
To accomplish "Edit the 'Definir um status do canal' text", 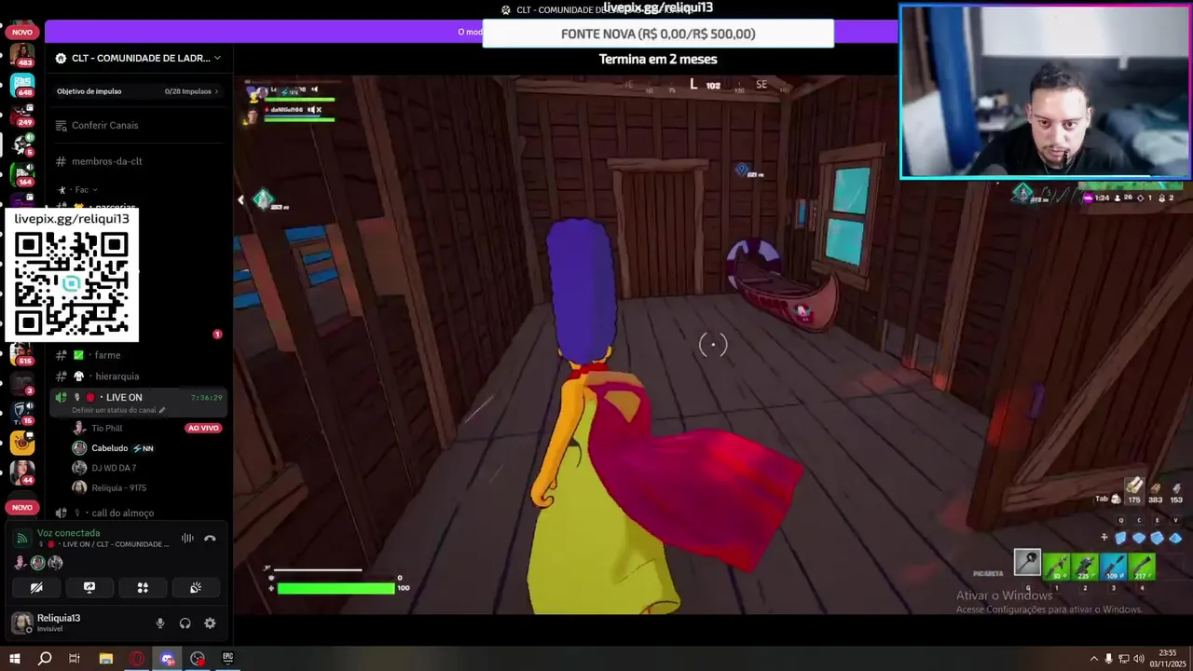I will pos(117,410).
